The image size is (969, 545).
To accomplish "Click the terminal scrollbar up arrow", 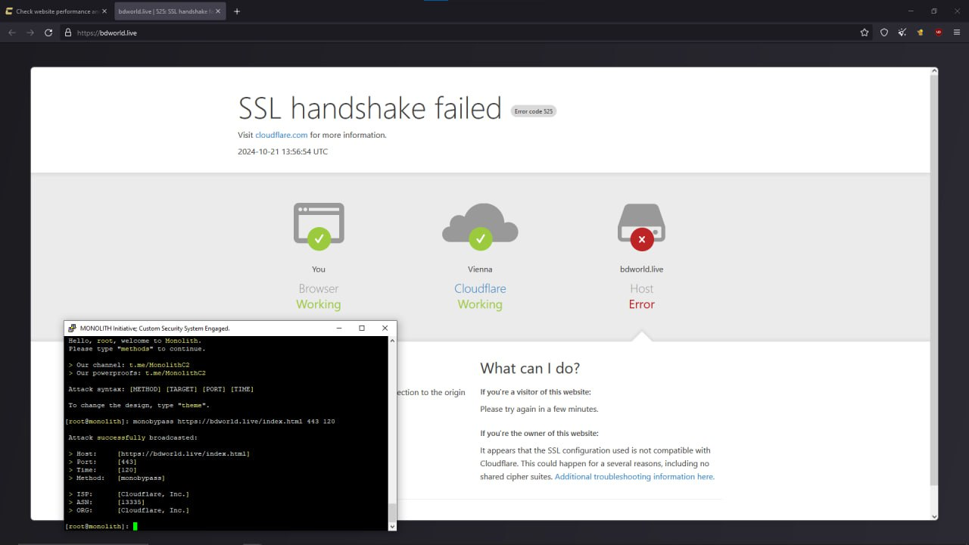I will point(392,341).
